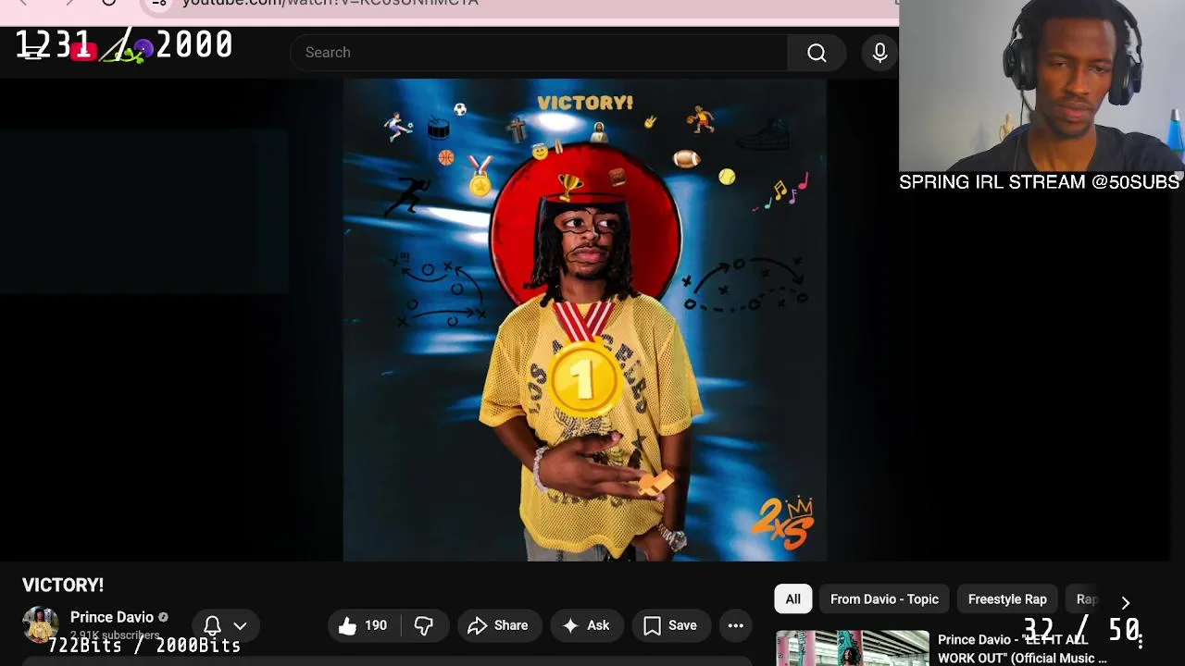Share the VICTORY! video
The height and width of the screenshot is (666, 1185).
coord(498,625)
